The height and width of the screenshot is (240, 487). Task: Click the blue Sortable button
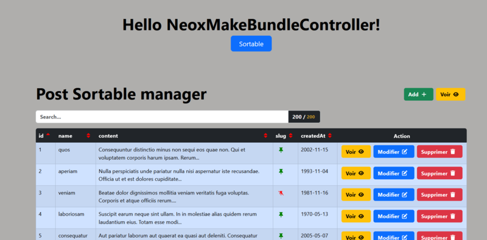251,44
